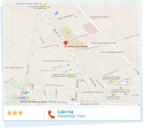The height and width of the screenshot is (128, 144).
Task: Select the Anphaan Hotel marker icon
Action: [x=91, y=17]
